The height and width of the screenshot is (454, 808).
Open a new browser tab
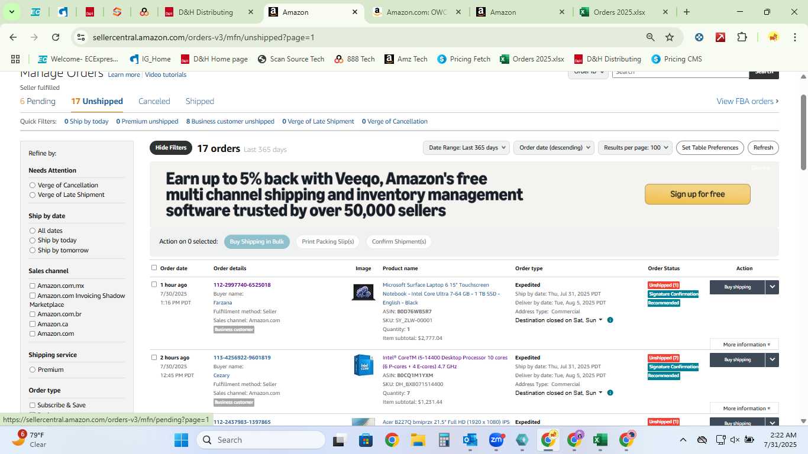tap(686, 12)
